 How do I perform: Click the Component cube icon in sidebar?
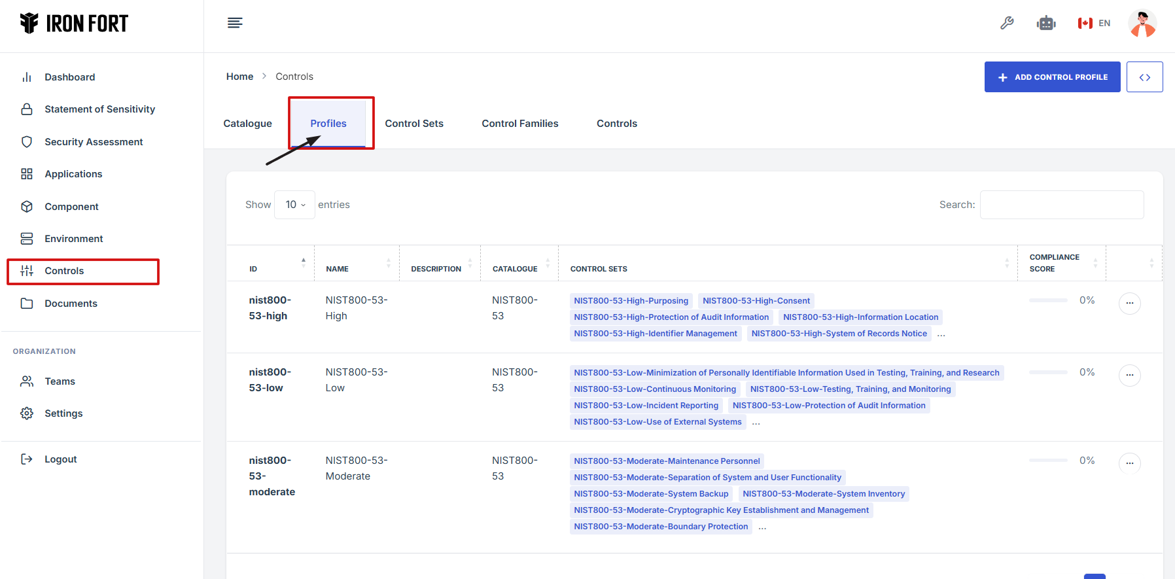tap(27, 207)
